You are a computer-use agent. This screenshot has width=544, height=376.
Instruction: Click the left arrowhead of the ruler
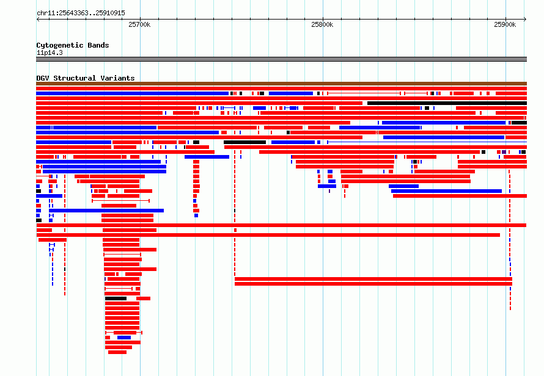tap(38, 20)
